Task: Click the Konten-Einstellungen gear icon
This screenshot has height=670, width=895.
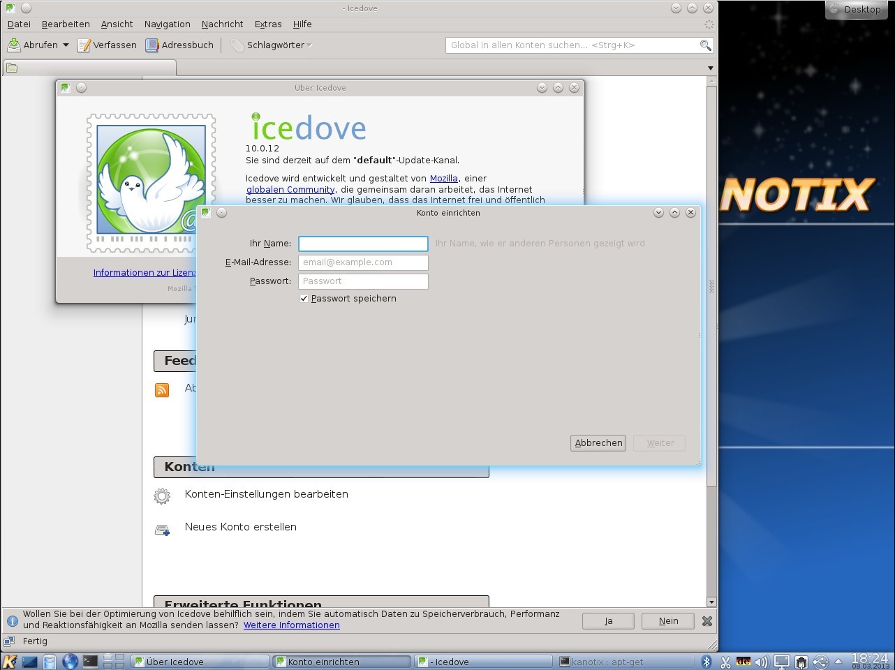Action: [x=162, y=496]
